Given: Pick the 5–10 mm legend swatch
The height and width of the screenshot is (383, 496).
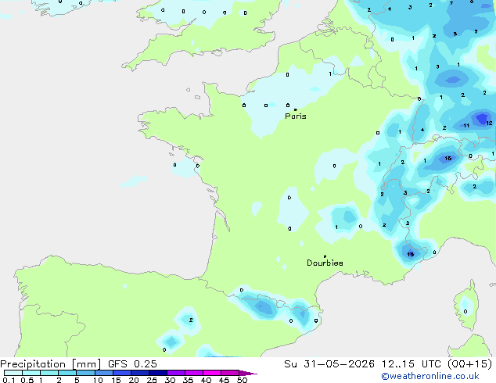Looking at the screenshot, I should [x=85, y=373].
